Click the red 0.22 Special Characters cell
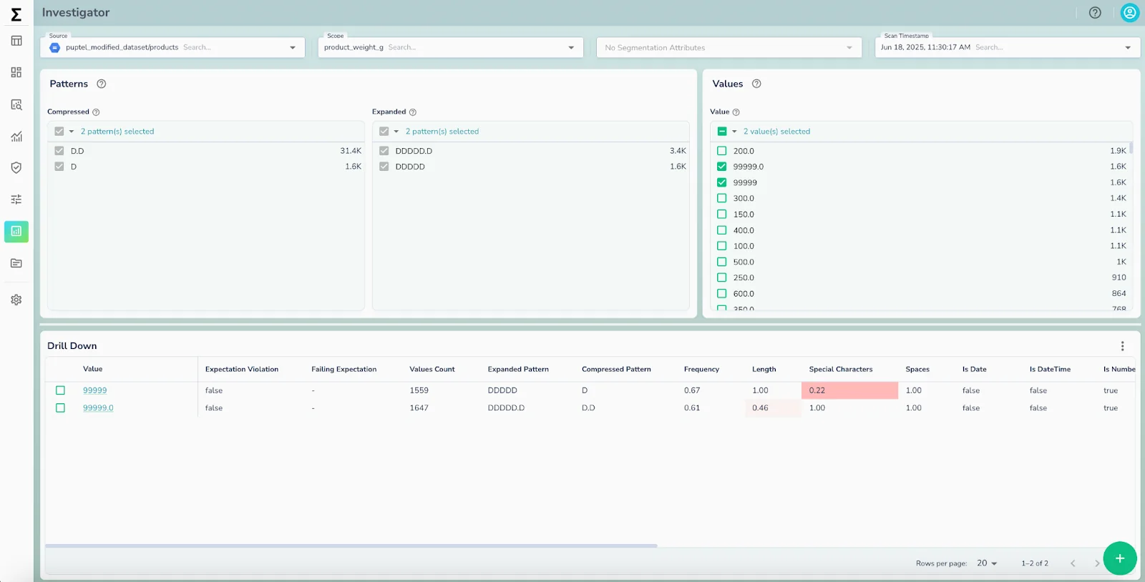 point(849,390)
